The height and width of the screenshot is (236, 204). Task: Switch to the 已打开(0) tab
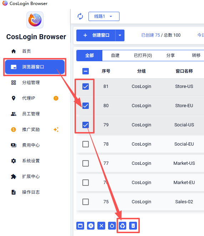tap(143, 56)
